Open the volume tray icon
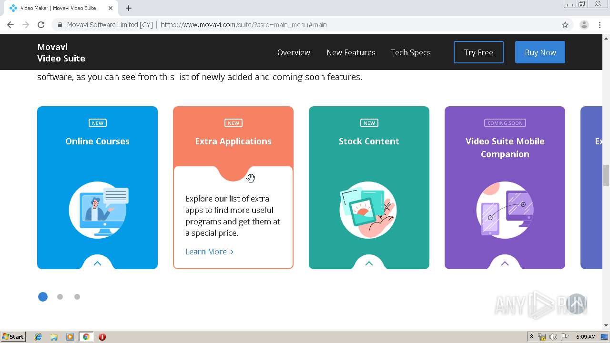Viewport: 610px width, 343px height. 553,337
